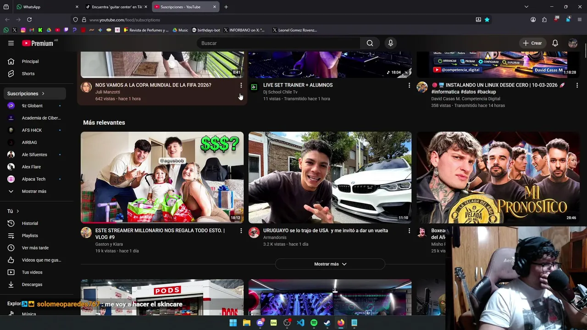Image resolution: width=587 pixels, height=330 pixels.
Task: Click the Gaston y Kiara channel name
Action: (109, 244)
